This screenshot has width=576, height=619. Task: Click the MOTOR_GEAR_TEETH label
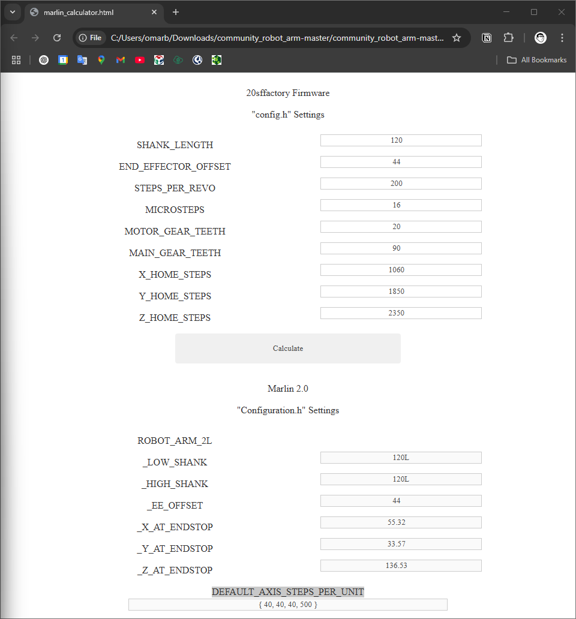175,232
